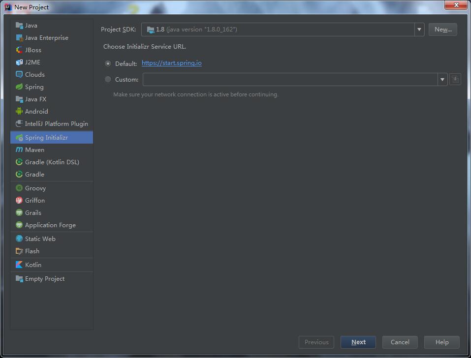Click the icon button beside Custom URL field
Image resolution: width=471 pixels, height=358 pixels.
(x=455, y=80)
